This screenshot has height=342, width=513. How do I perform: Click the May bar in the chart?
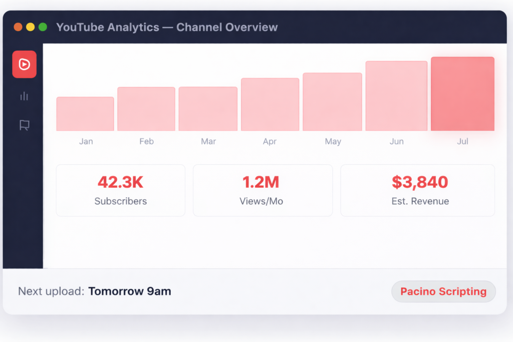click(332, 102)
